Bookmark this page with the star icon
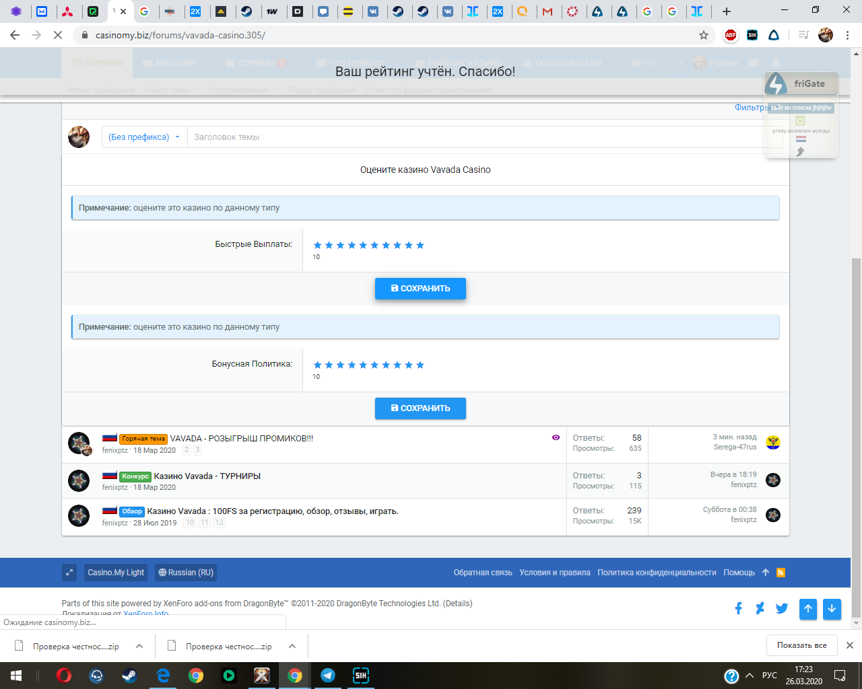This screenshot has height=689, width=862. (704, 35)
